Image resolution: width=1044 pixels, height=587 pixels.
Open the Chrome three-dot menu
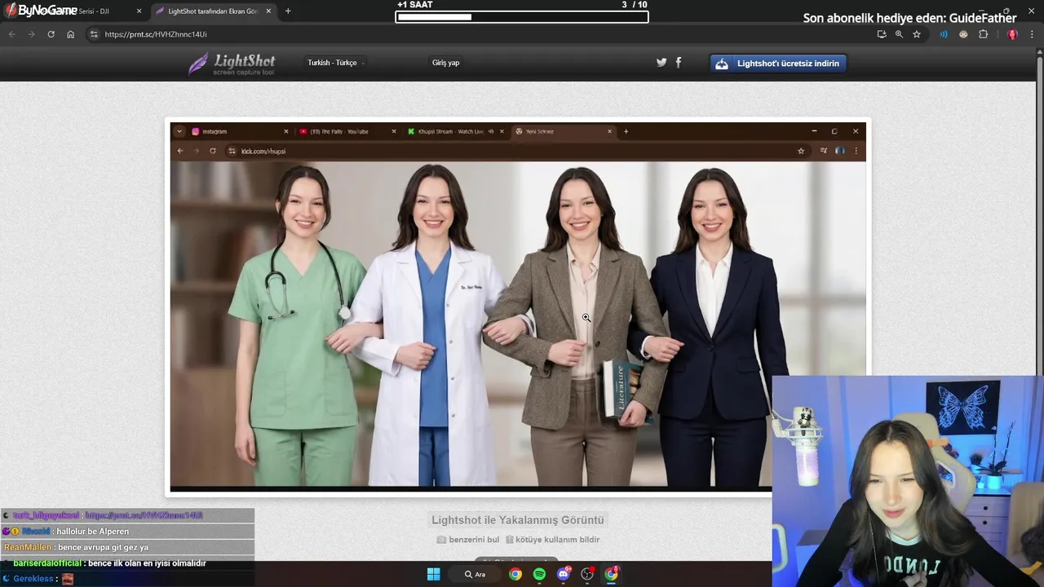(x=1033, y=34)
